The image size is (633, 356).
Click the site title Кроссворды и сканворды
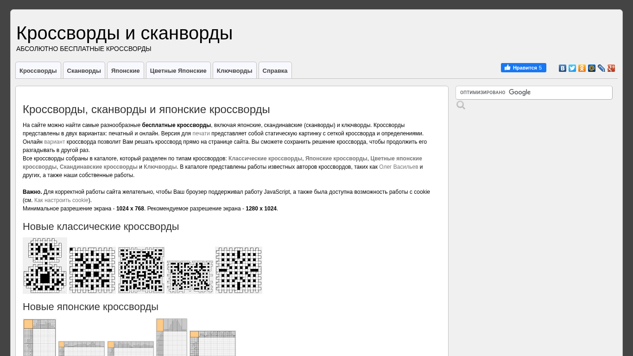[125, 33]
